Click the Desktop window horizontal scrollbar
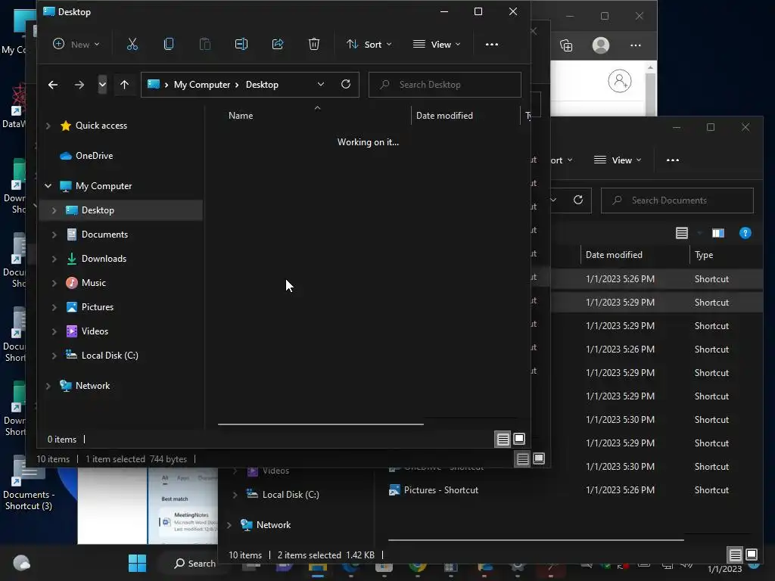This screenshot has width=775, height=581. tap(320, 424)
